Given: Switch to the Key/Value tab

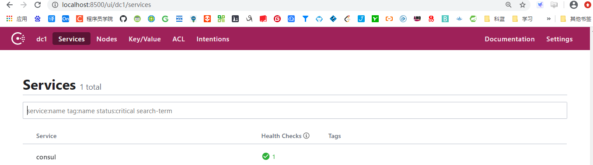Looking at the screenshot, I should [x=145, y=39].
